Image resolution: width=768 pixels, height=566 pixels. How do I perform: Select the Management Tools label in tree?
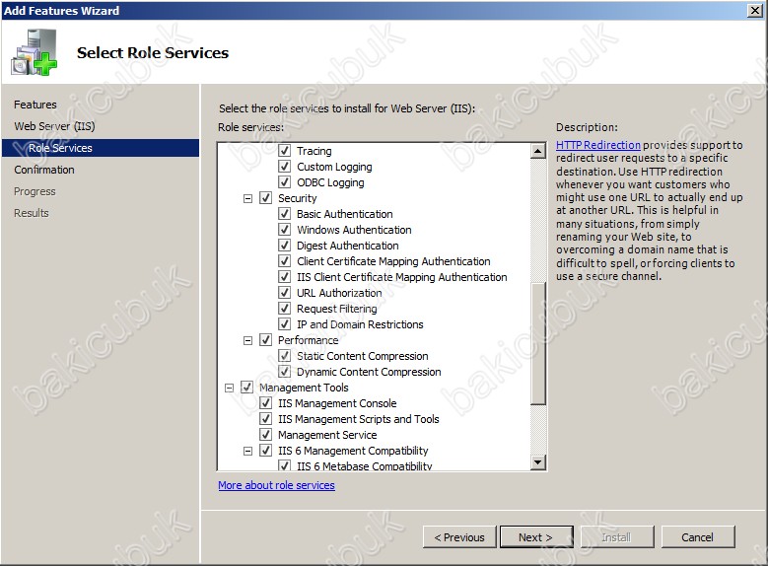(x=304, y=388)
